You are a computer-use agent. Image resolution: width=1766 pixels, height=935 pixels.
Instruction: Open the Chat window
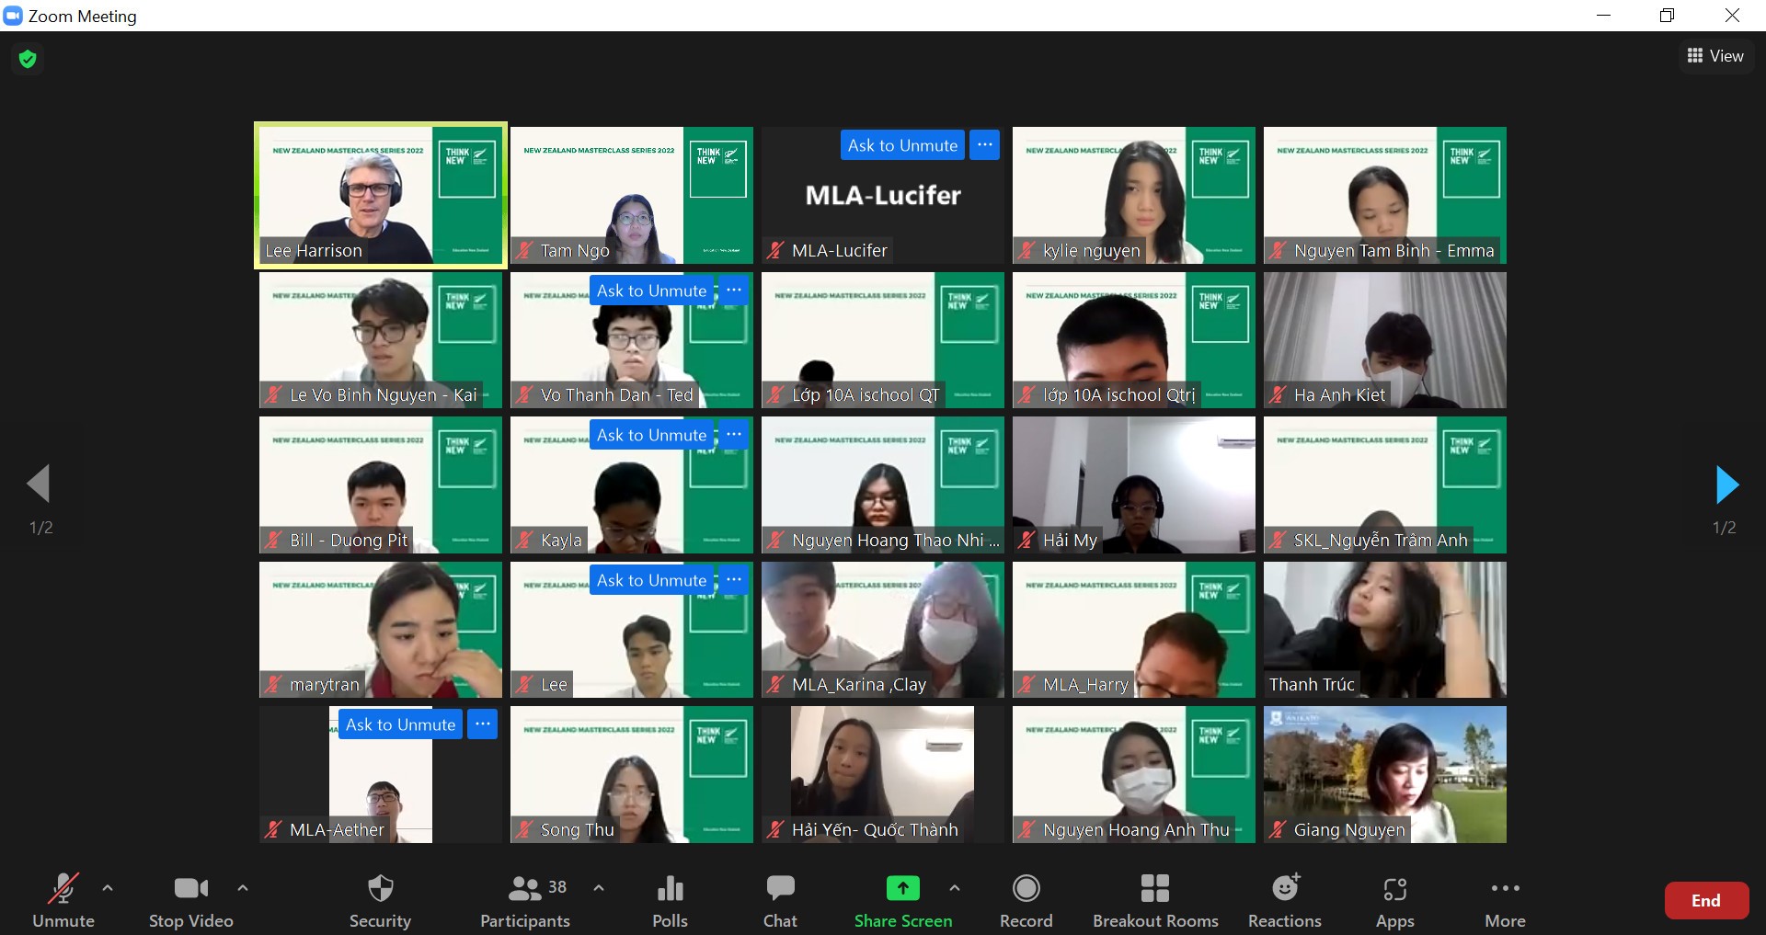780,900
